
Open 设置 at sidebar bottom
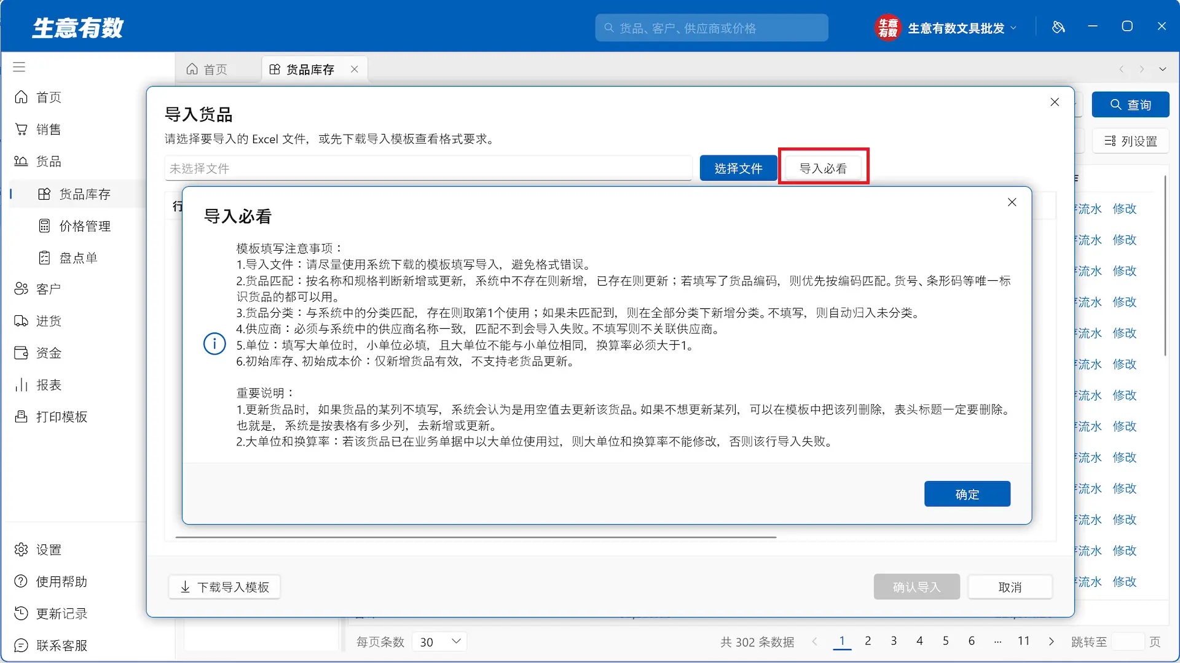click(38, 549)
